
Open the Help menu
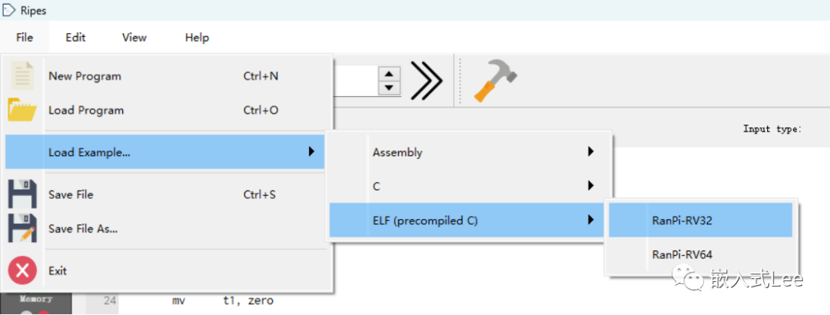(197, 37)
